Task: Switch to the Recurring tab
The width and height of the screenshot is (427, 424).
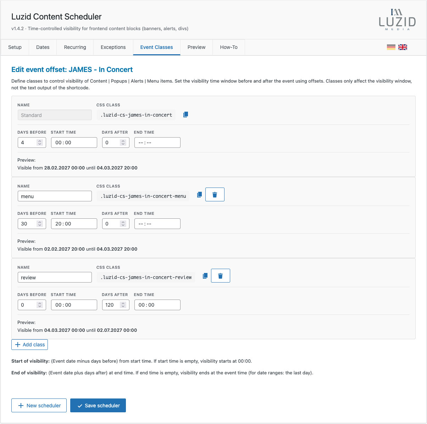Action: [75, 47]
